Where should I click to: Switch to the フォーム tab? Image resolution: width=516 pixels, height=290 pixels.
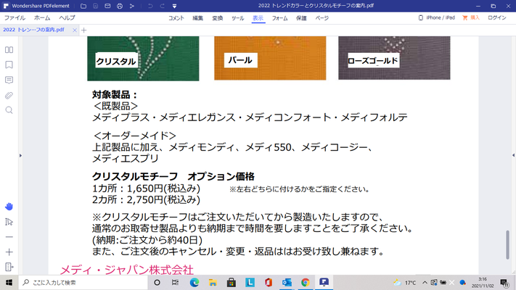(x=279, y=18)
